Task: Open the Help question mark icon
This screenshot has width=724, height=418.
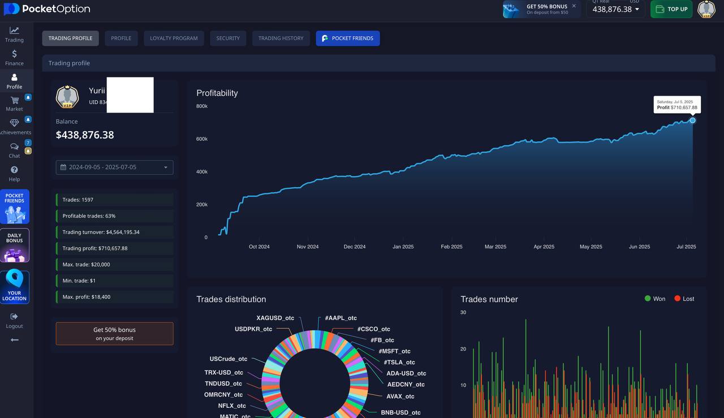Action: pos(14,170)
